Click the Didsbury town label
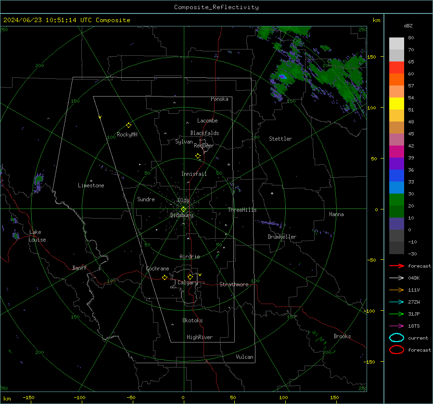The height and width of the screenshot is (404, 433). click(181, 215)
